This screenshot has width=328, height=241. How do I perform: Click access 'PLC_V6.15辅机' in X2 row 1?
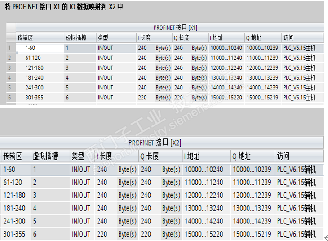(x=297, y=170)
